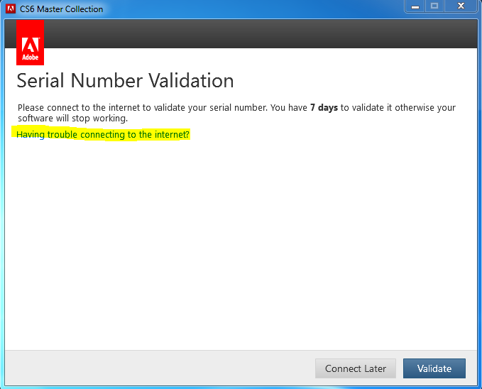The height and width of the screenshot is (389, 482).
Task: Open 'Having trouble connecting to the internet?' link
Action: click(x=103, y=134)
